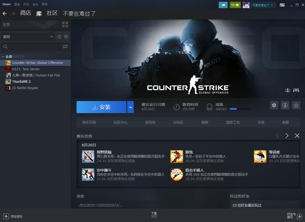
Task: Open the 游戏 category dropdown
Action: (28, 36)
